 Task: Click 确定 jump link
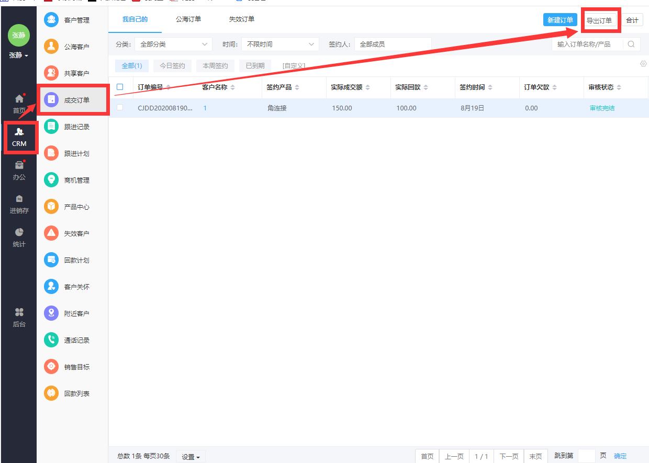[620, 456]
